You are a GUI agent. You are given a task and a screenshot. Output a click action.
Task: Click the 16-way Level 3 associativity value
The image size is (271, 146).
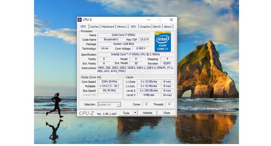coord(167,95)
